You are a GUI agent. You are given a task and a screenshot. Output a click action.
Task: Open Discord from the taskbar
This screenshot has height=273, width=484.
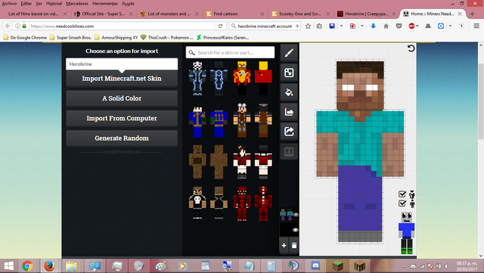[315, 266]
